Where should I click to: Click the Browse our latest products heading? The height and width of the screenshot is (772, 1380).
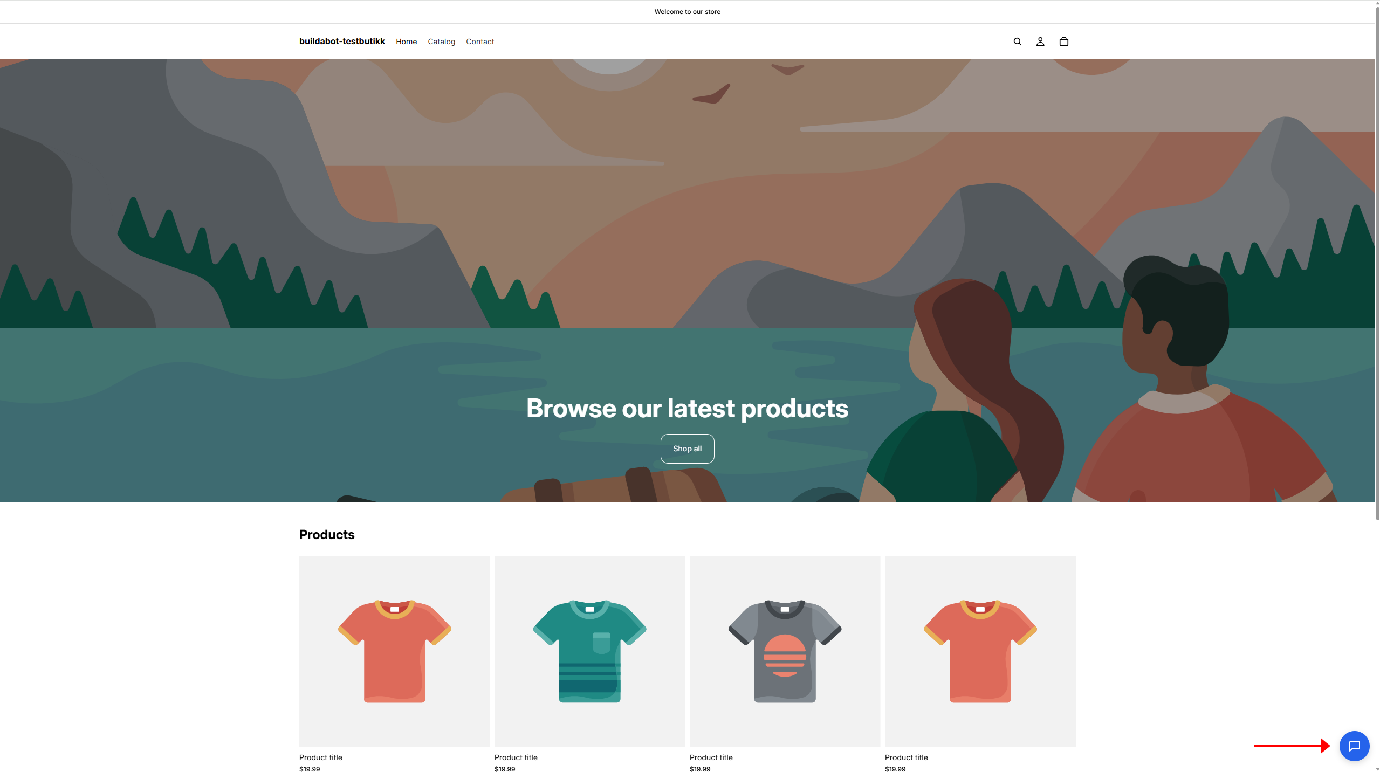(x=687, y=408)
